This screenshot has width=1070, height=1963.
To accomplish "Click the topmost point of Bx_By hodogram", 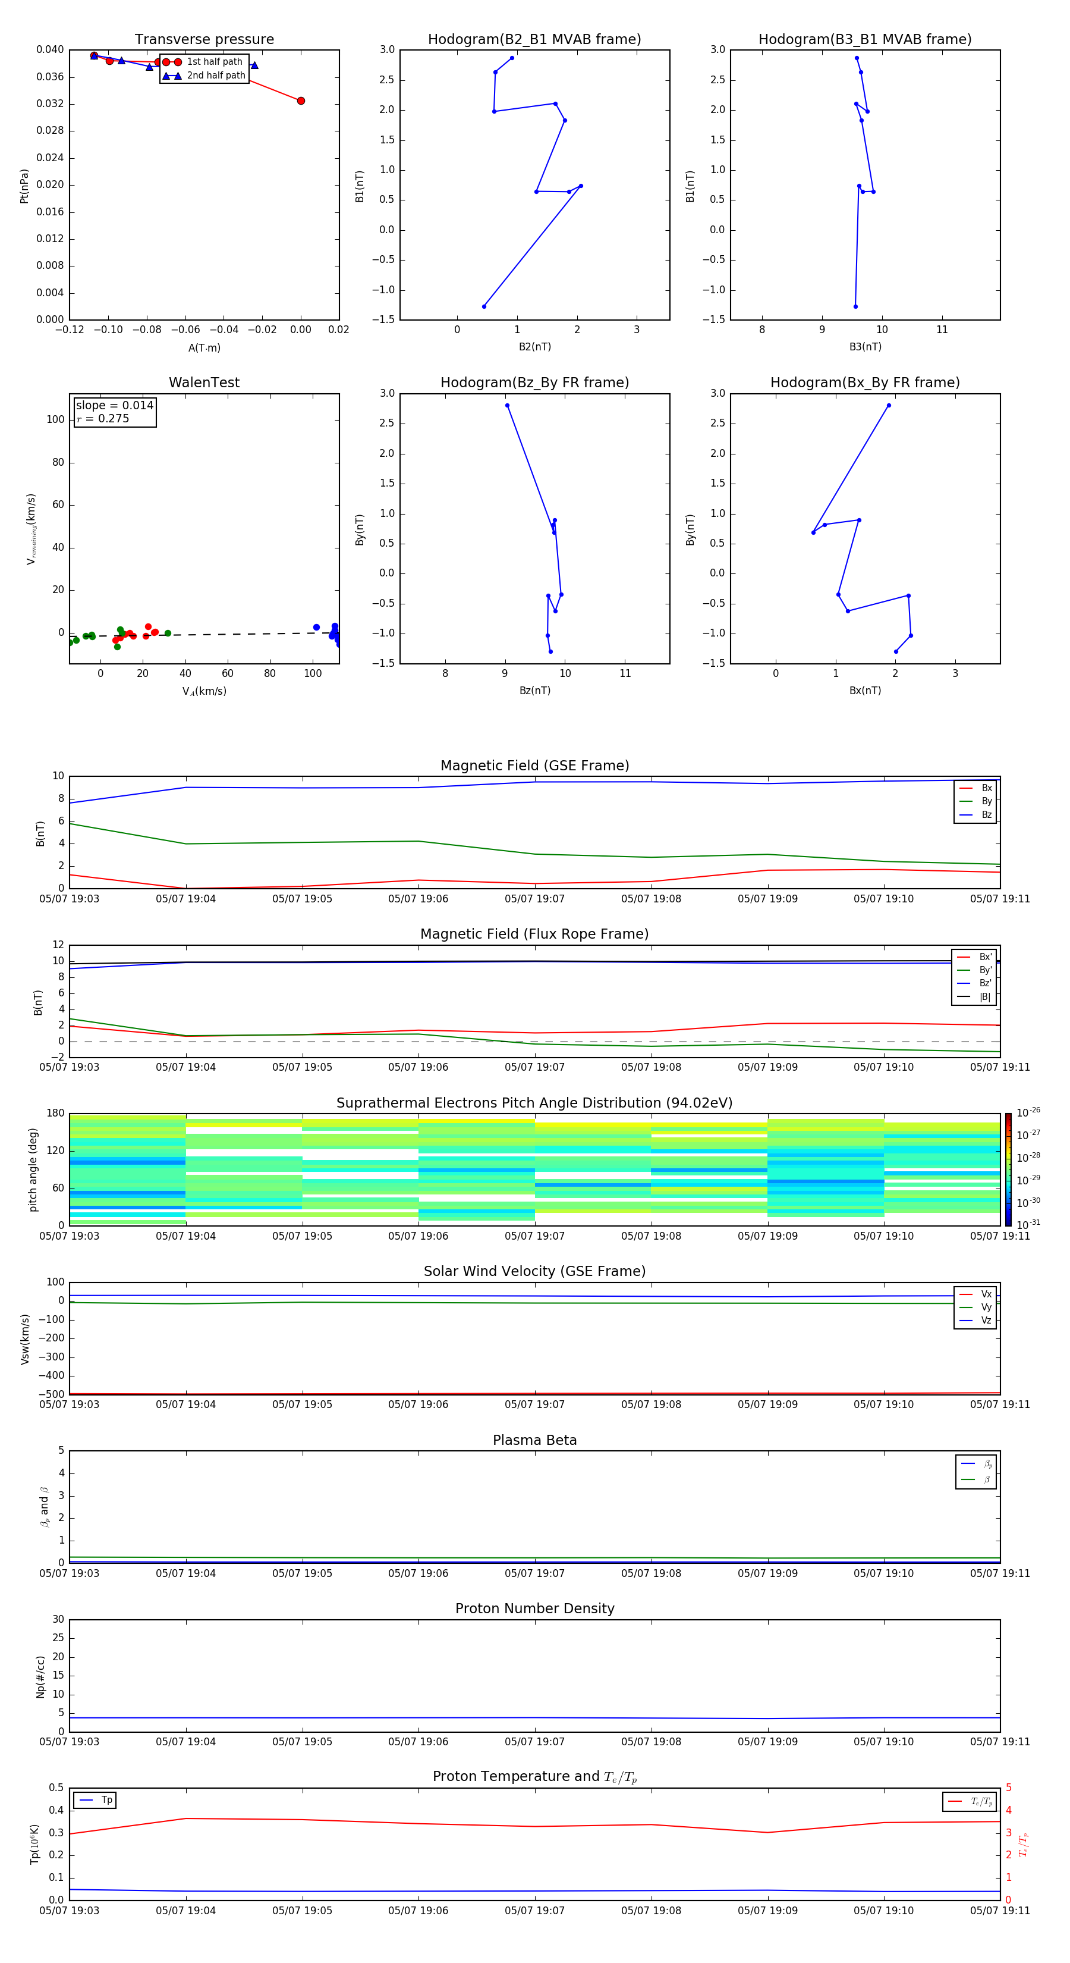I will 889,406.
